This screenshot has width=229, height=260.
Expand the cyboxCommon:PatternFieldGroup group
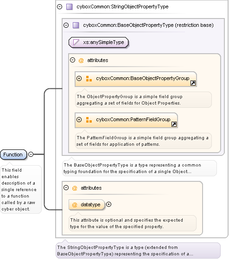pyautogui.click(x=79, y=119)
